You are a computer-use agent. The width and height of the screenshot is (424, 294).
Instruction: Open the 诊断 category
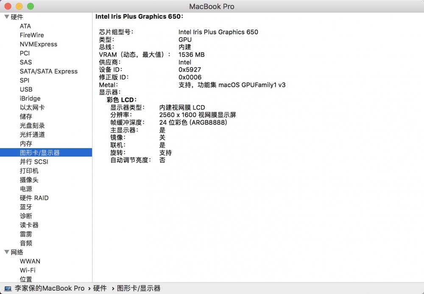click(x=26, y=216)
